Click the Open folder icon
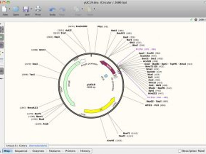This screenshot has width=206, height=154. [16, 9]
